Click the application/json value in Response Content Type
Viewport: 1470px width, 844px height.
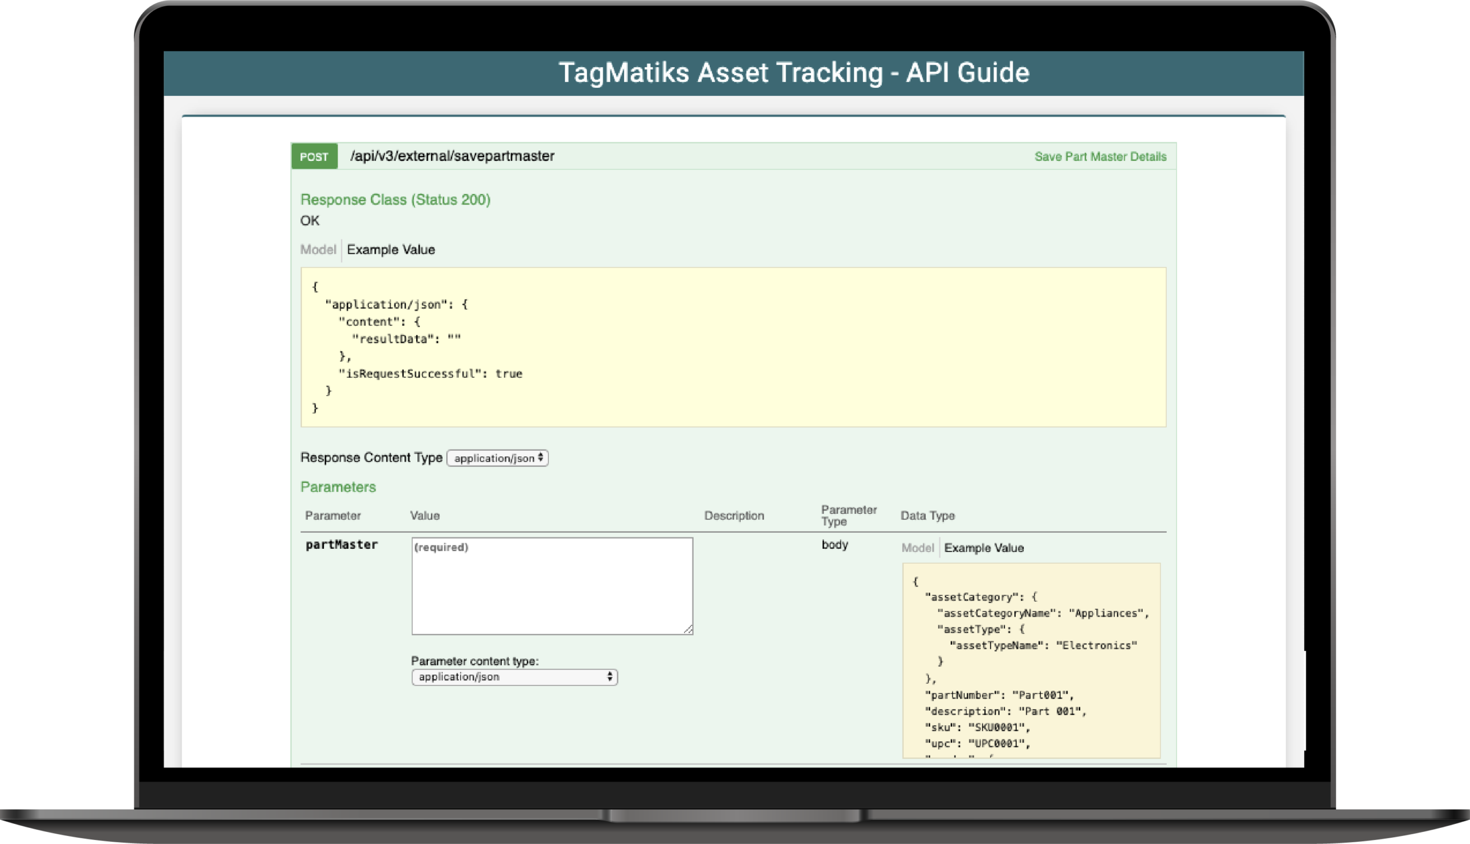(x=494, y=458)
